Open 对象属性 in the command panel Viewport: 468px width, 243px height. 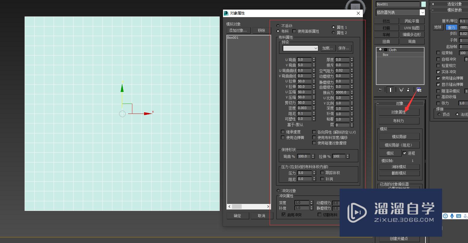point(399,112)
